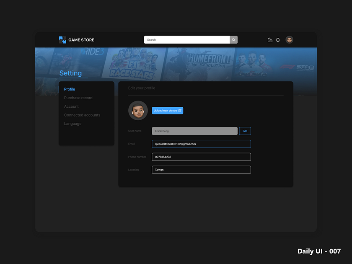Click the user avatar in the header
This screenshot has height=264, width=352.
[289, 40]
